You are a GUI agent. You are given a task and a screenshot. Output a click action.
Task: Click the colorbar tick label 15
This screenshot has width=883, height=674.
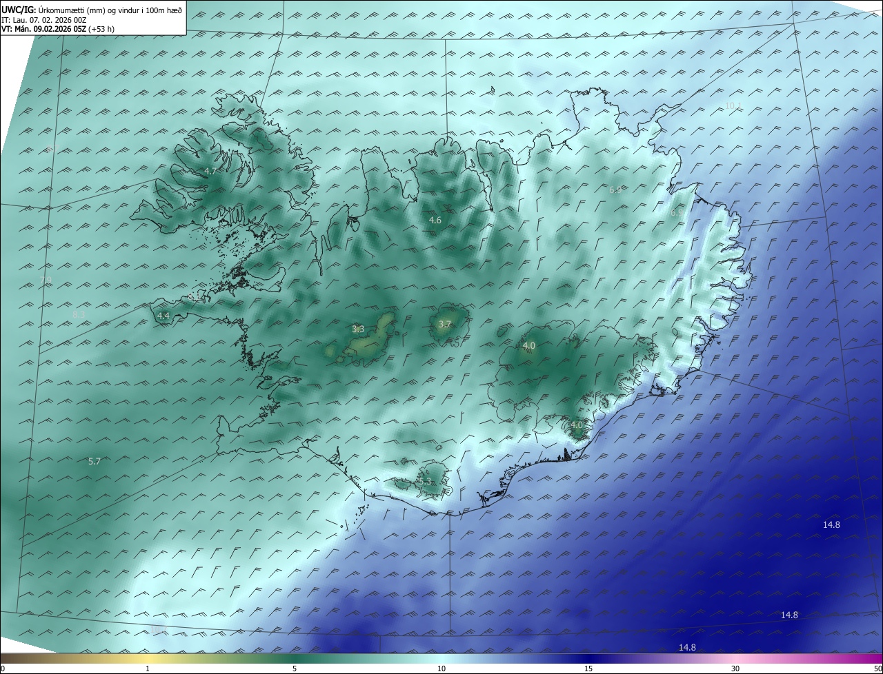point(588,668)
